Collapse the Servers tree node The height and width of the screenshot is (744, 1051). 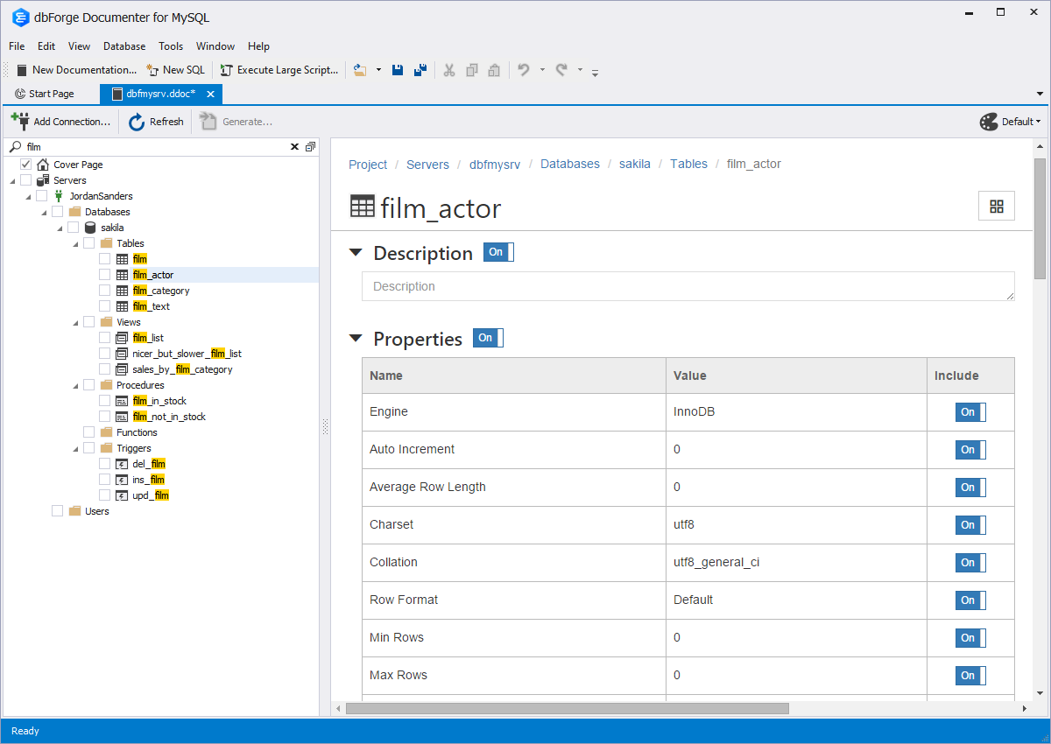tap(12, 181)
